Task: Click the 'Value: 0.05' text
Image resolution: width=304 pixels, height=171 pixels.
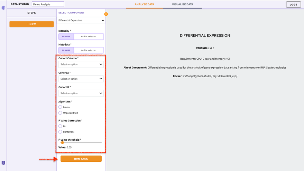Action: coord(65,147)
